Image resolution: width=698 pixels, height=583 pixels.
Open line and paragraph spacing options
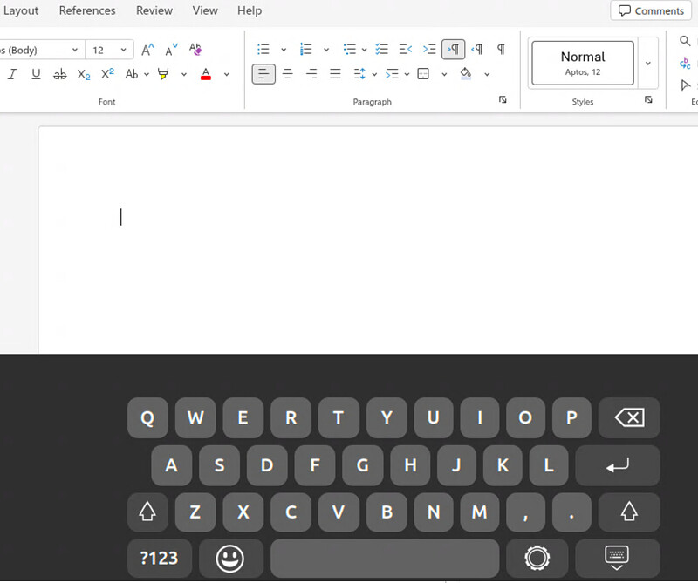coord(365,74)
